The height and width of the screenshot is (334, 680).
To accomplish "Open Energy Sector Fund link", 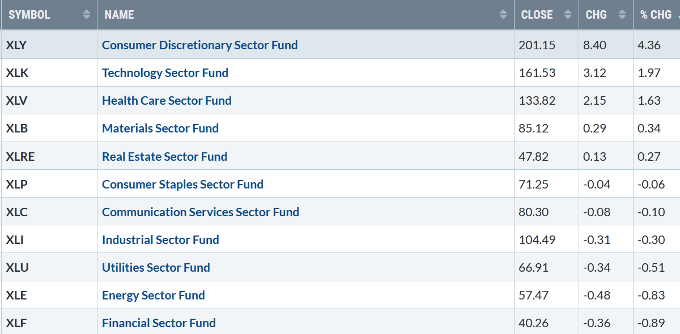I will point(153,295).
